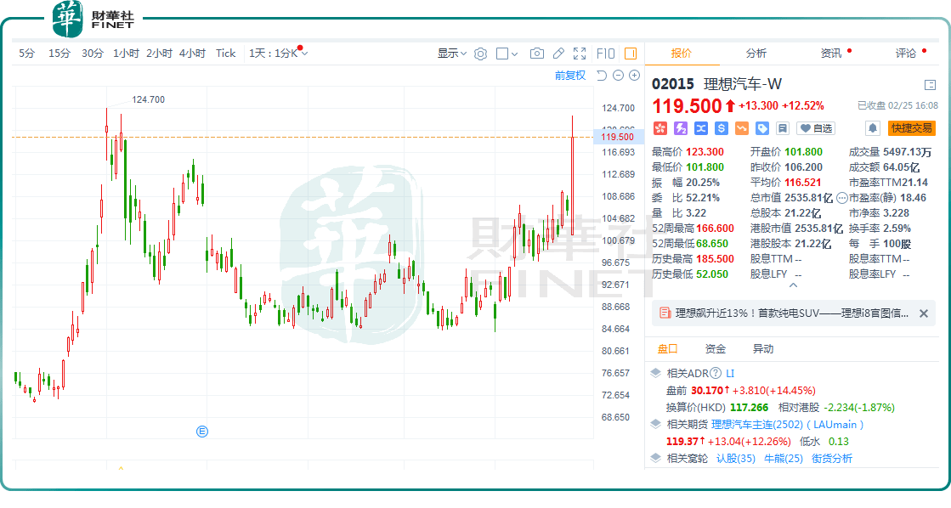Select the 30分 timeframe
This screenshot has width=951, height=508.
(x=92, y=54)
